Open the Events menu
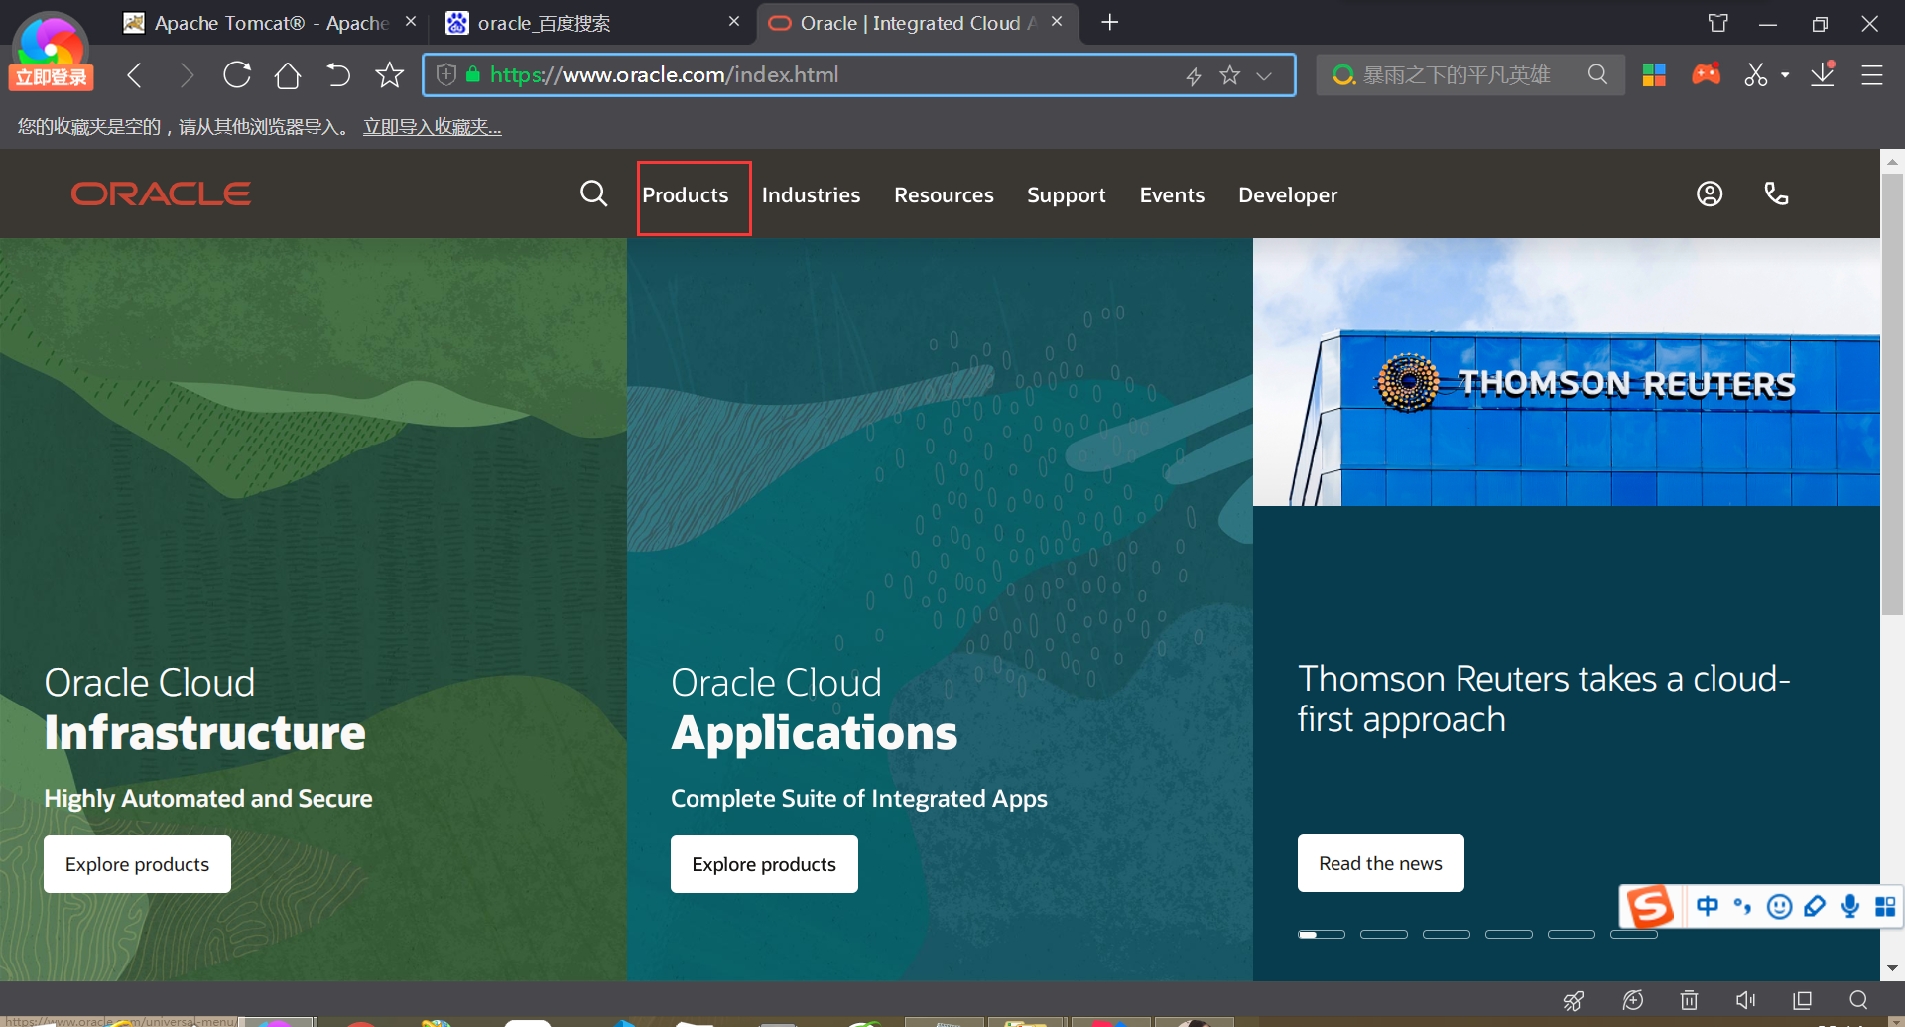 (x=1172, y=195)
